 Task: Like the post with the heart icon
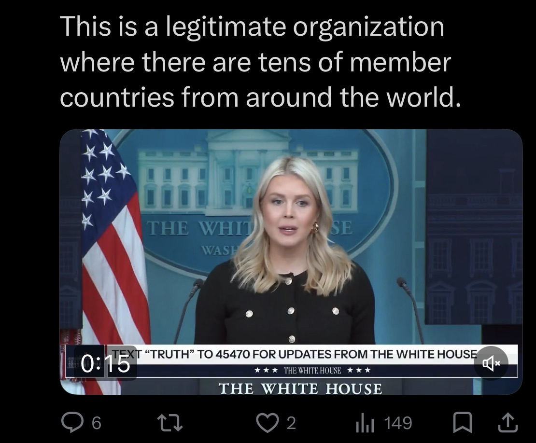[267, 423]
